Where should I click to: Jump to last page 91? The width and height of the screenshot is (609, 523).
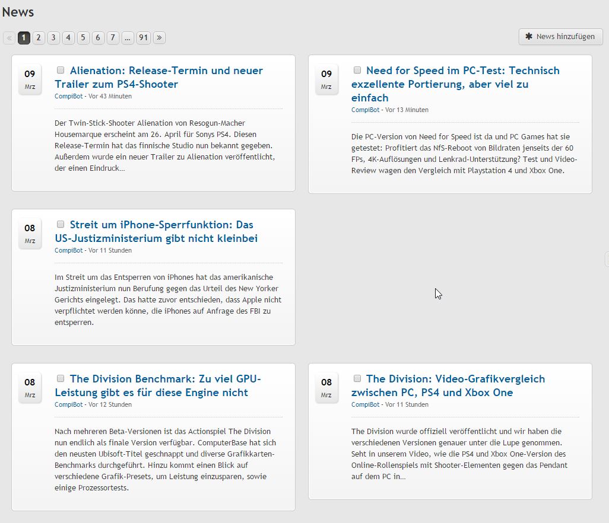click(x=143, y=38)
